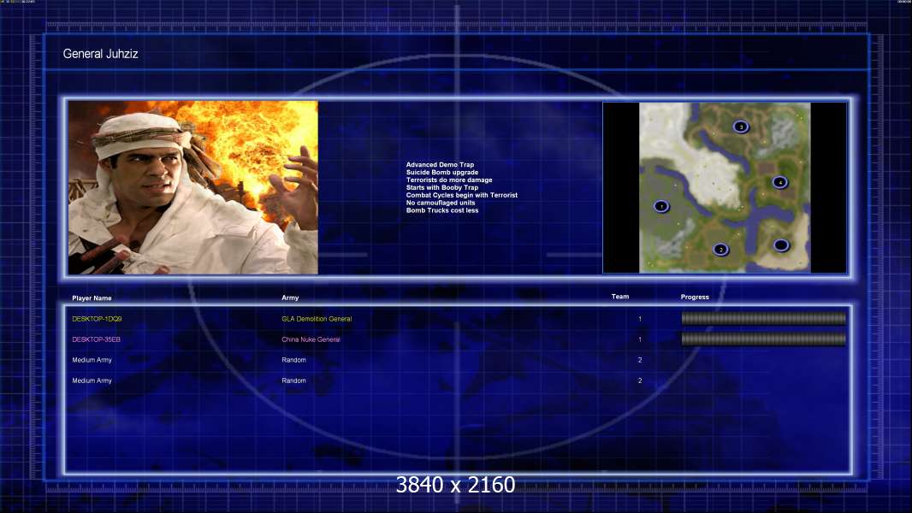The width and height of the screenshot is (912, 513).
Task: Click the 'Advanced Demo Trap' ability line
Action: click(440, 164)
